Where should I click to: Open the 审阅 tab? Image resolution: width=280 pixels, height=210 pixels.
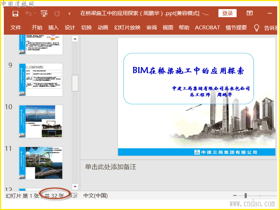click(152, 28)
